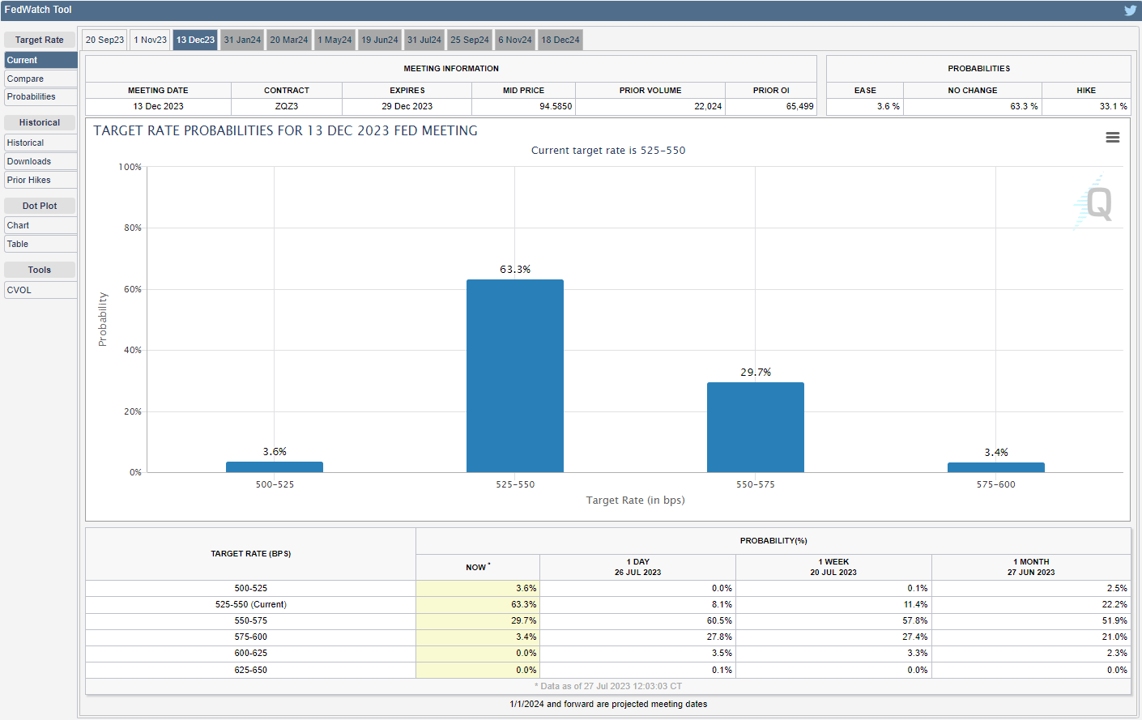Click the Twitter bird icon
Screen dimensions: 1142x720
(x=1130, y=11)
